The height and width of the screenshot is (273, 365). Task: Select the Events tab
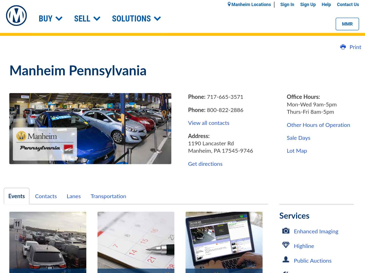pos(16,196)
